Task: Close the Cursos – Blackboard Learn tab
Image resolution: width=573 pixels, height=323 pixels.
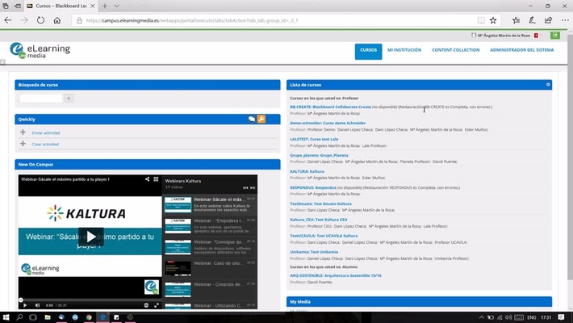Action: click(93, 6)
